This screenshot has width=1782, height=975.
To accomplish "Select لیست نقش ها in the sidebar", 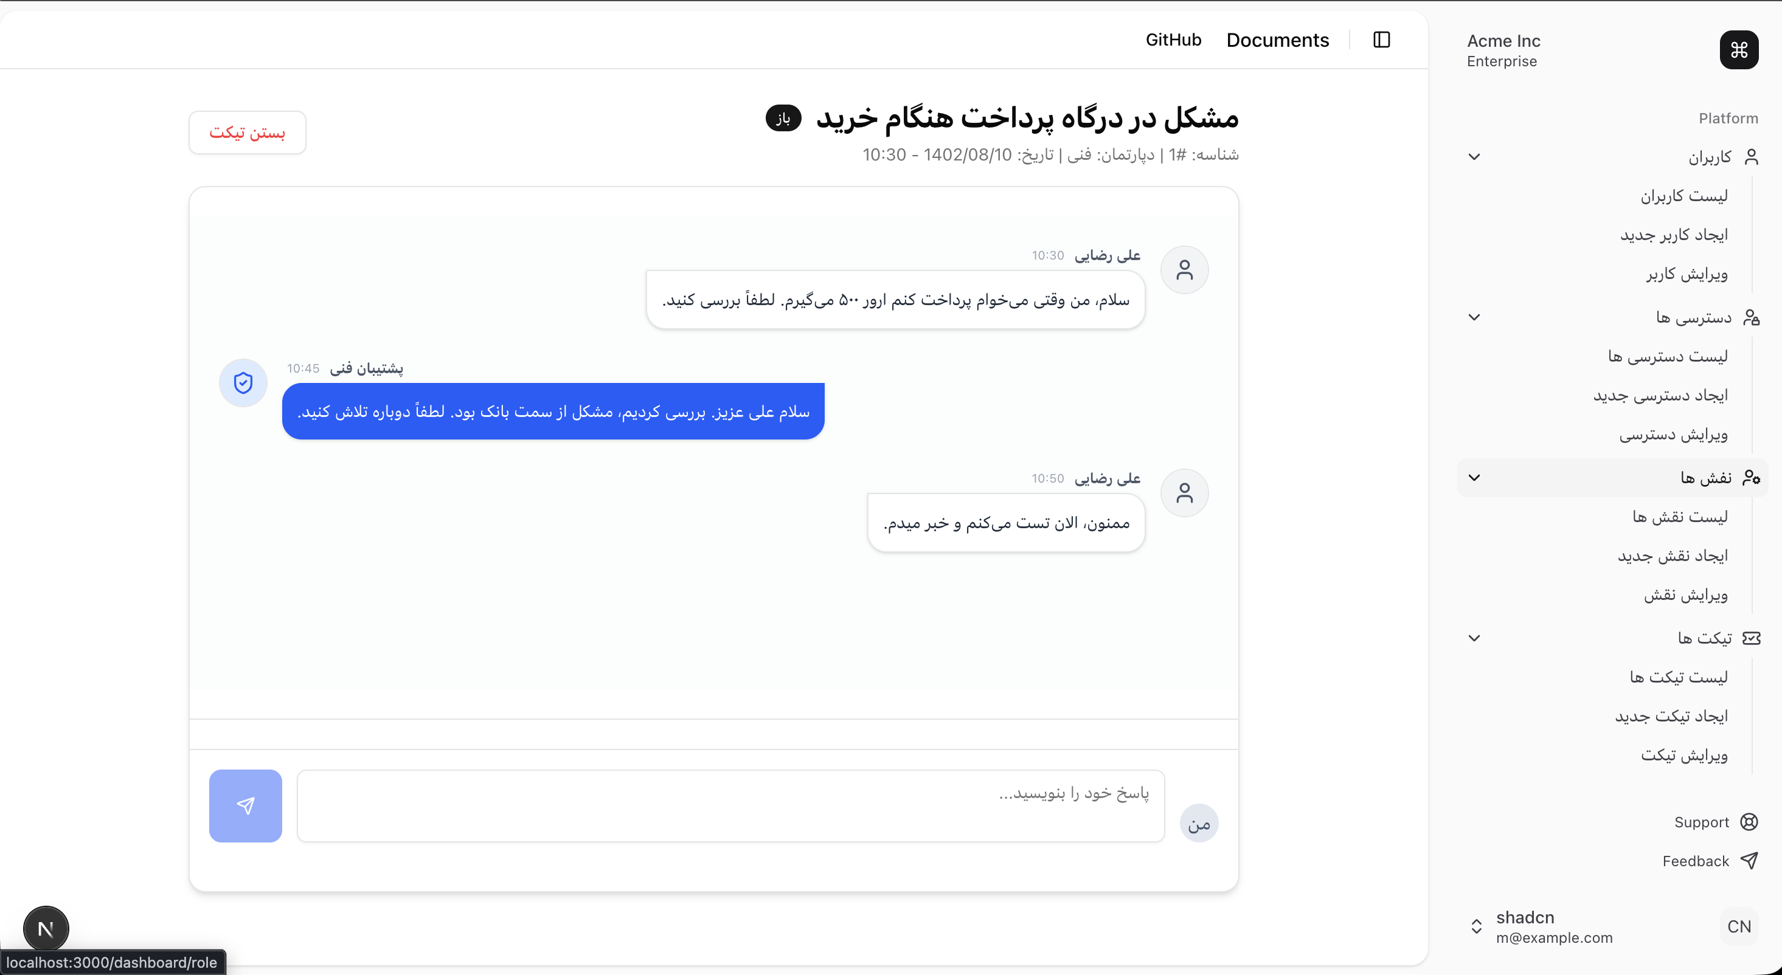I will click(x=1680, y=517).
